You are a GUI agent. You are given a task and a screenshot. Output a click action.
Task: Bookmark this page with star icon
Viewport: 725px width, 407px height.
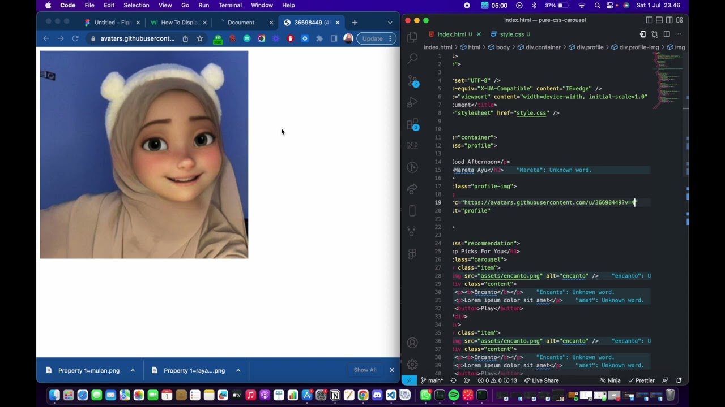(200, 38)
